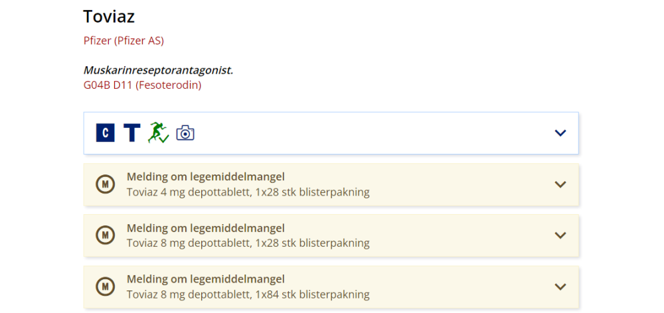Click M icon for Toviaz 8 mg 1x28
664x313 pixels.
tap(105, 235)
